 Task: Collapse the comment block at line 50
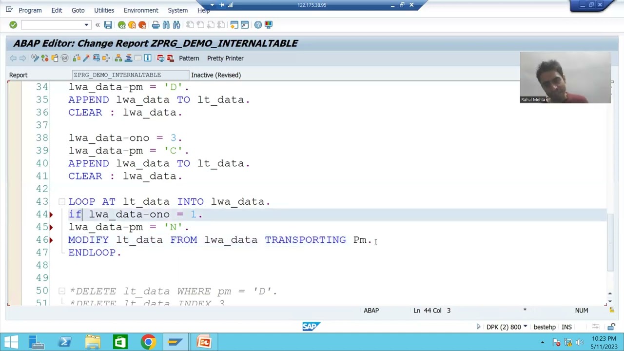coord(62,291)
